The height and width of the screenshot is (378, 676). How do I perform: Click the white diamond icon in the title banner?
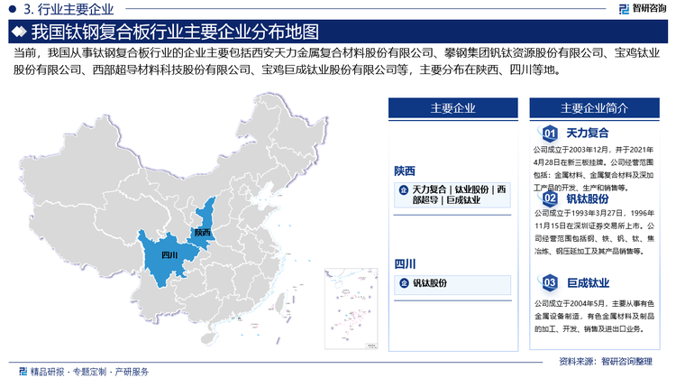point(19,32)
